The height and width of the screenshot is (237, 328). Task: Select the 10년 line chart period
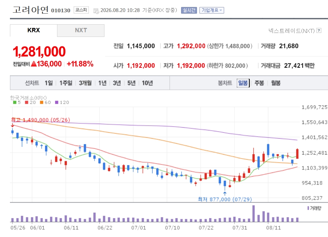coord(147,83)
